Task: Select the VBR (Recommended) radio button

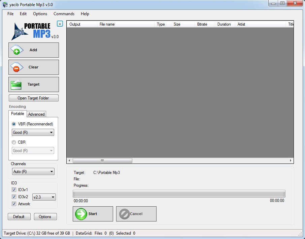Action: [x=14, y=124]
